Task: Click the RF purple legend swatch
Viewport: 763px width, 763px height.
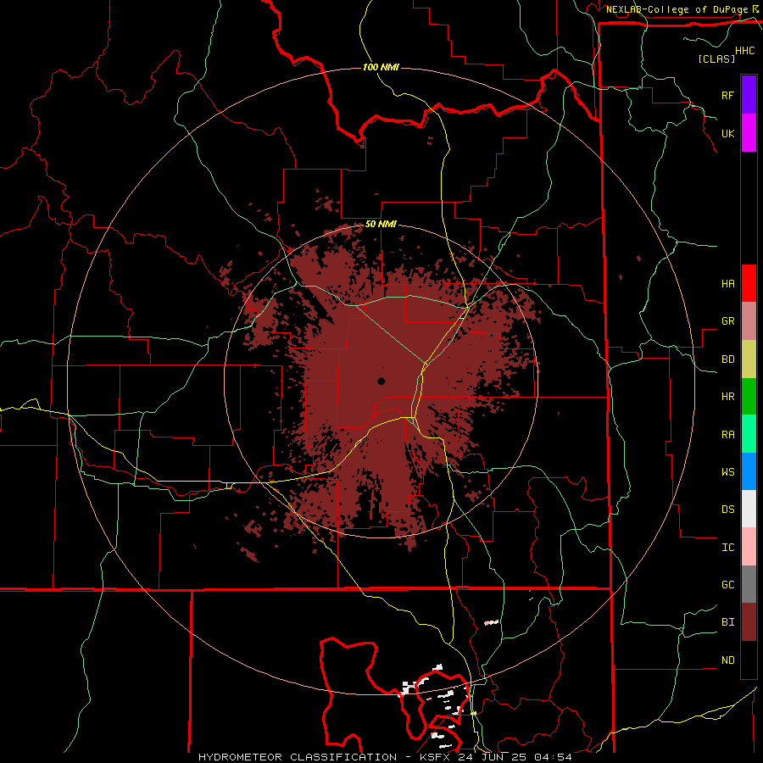Action: click(749, 95)
